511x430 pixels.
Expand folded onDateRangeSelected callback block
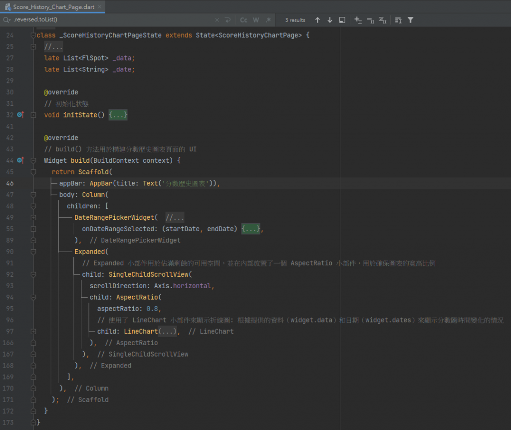click(251, 229)
